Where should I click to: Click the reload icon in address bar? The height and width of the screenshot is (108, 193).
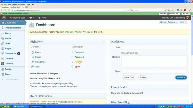(x=129, y=10)
